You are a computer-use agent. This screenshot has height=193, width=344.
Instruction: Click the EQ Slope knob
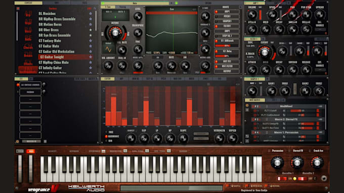click(183, 138)
